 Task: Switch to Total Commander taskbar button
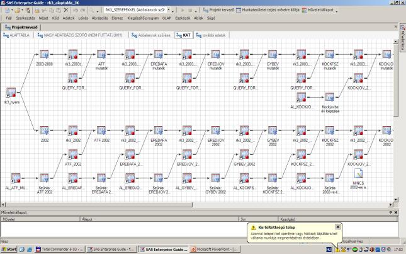(60, 250)
